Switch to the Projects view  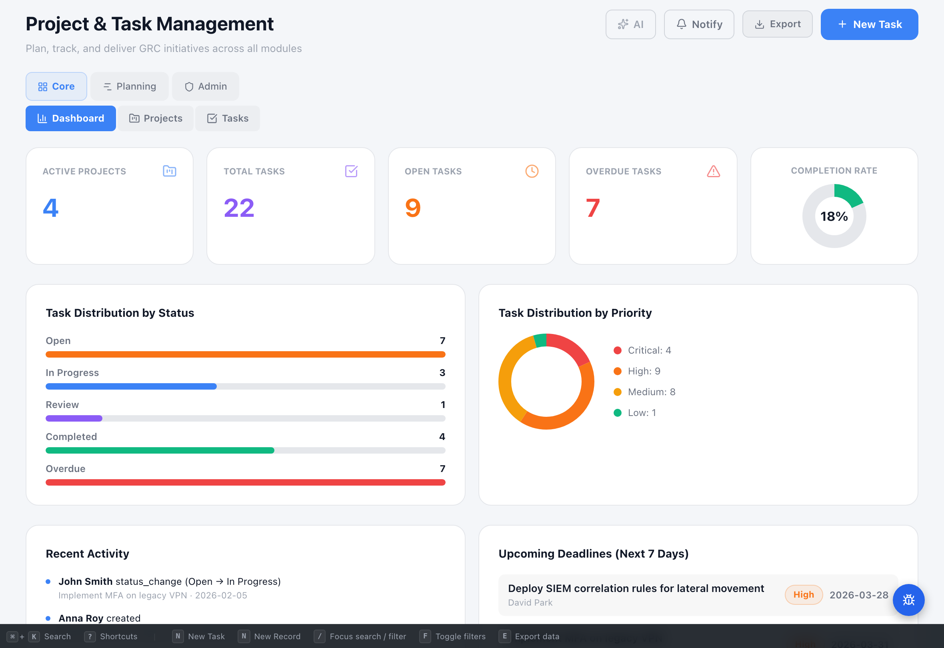(x=156, y=118)
